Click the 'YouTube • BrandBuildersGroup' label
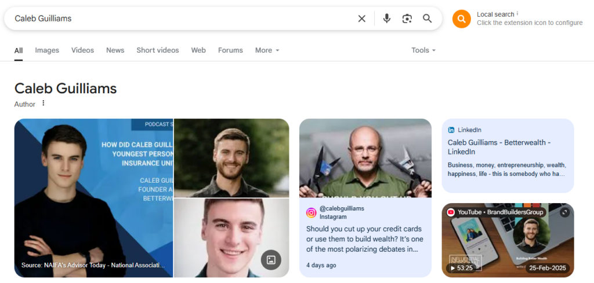The width and height of the screenshot is (594, 283). [501, 212]
